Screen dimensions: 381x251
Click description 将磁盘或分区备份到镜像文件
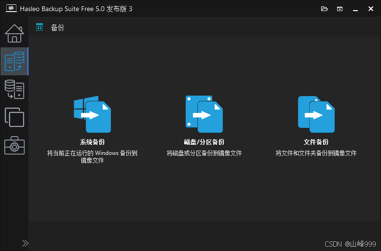coord(204,153)
